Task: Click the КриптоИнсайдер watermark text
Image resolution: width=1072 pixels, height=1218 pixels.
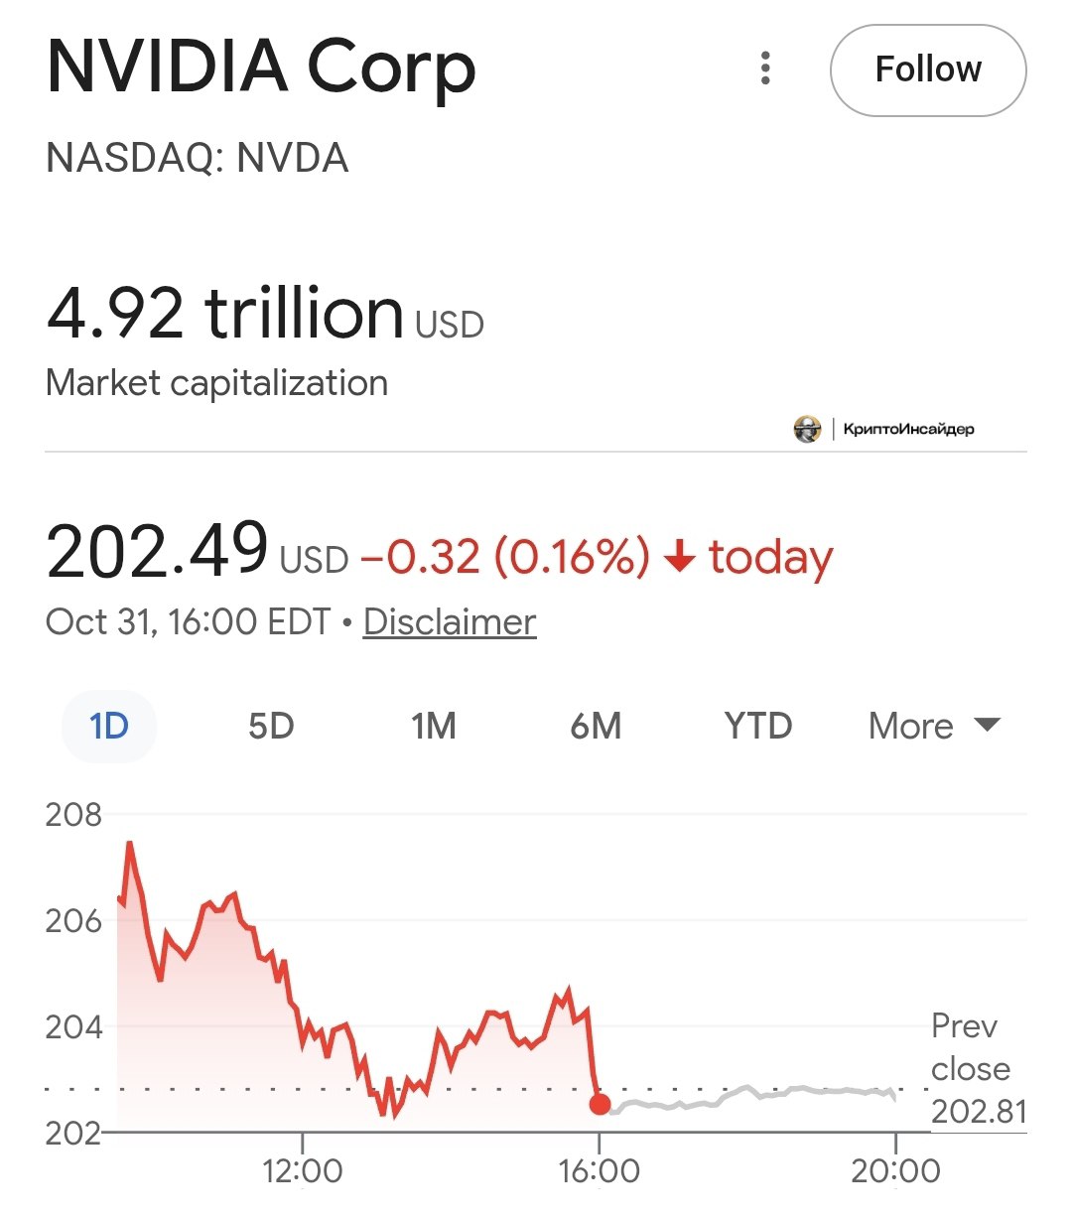Action: 908,429
